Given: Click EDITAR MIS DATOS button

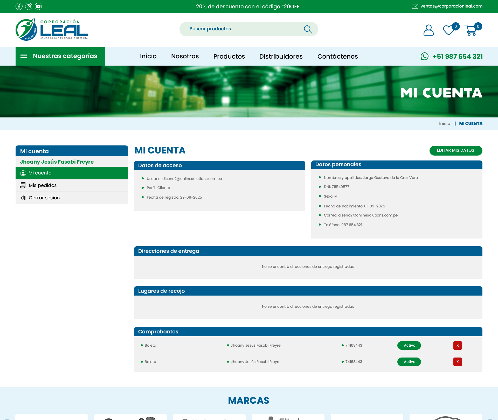Looking at the screenshot, I should coord(456,150).
